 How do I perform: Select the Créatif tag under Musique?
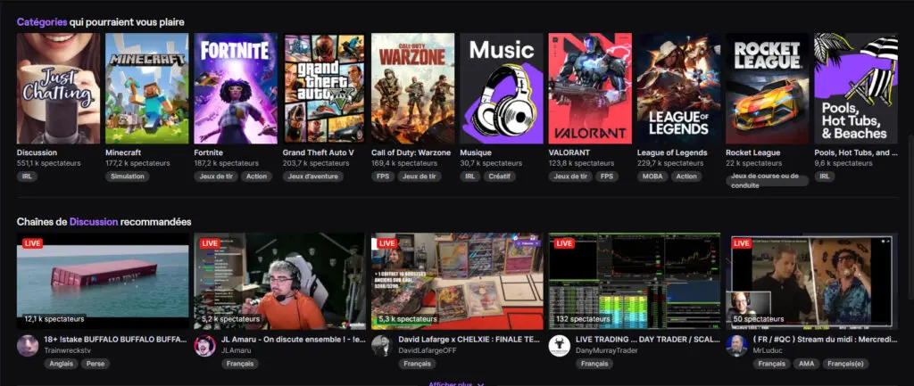tap(499, 177)
